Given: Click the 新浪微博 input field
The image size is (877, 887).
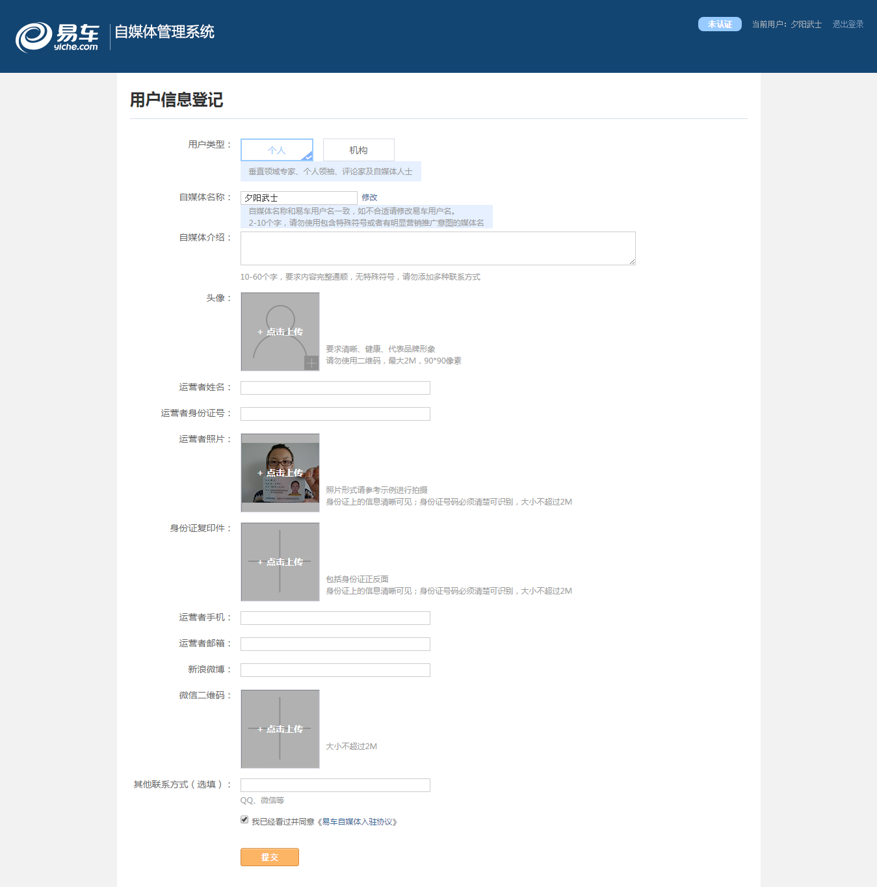Looking at the screenshot, I should pyautogui.click(x=335, y=670).
